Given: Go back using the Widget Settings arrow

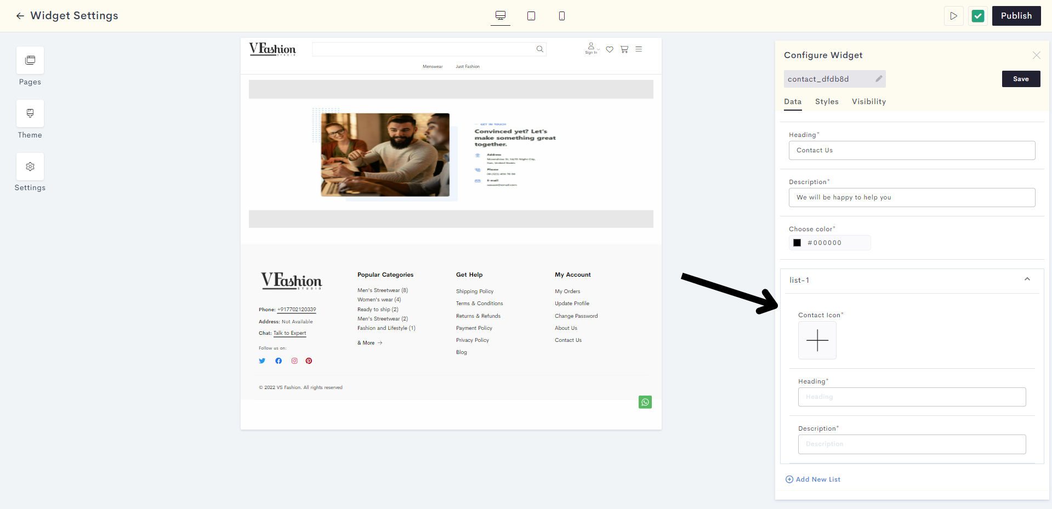Looking at the screenshot, I should [x=20, y=16].
